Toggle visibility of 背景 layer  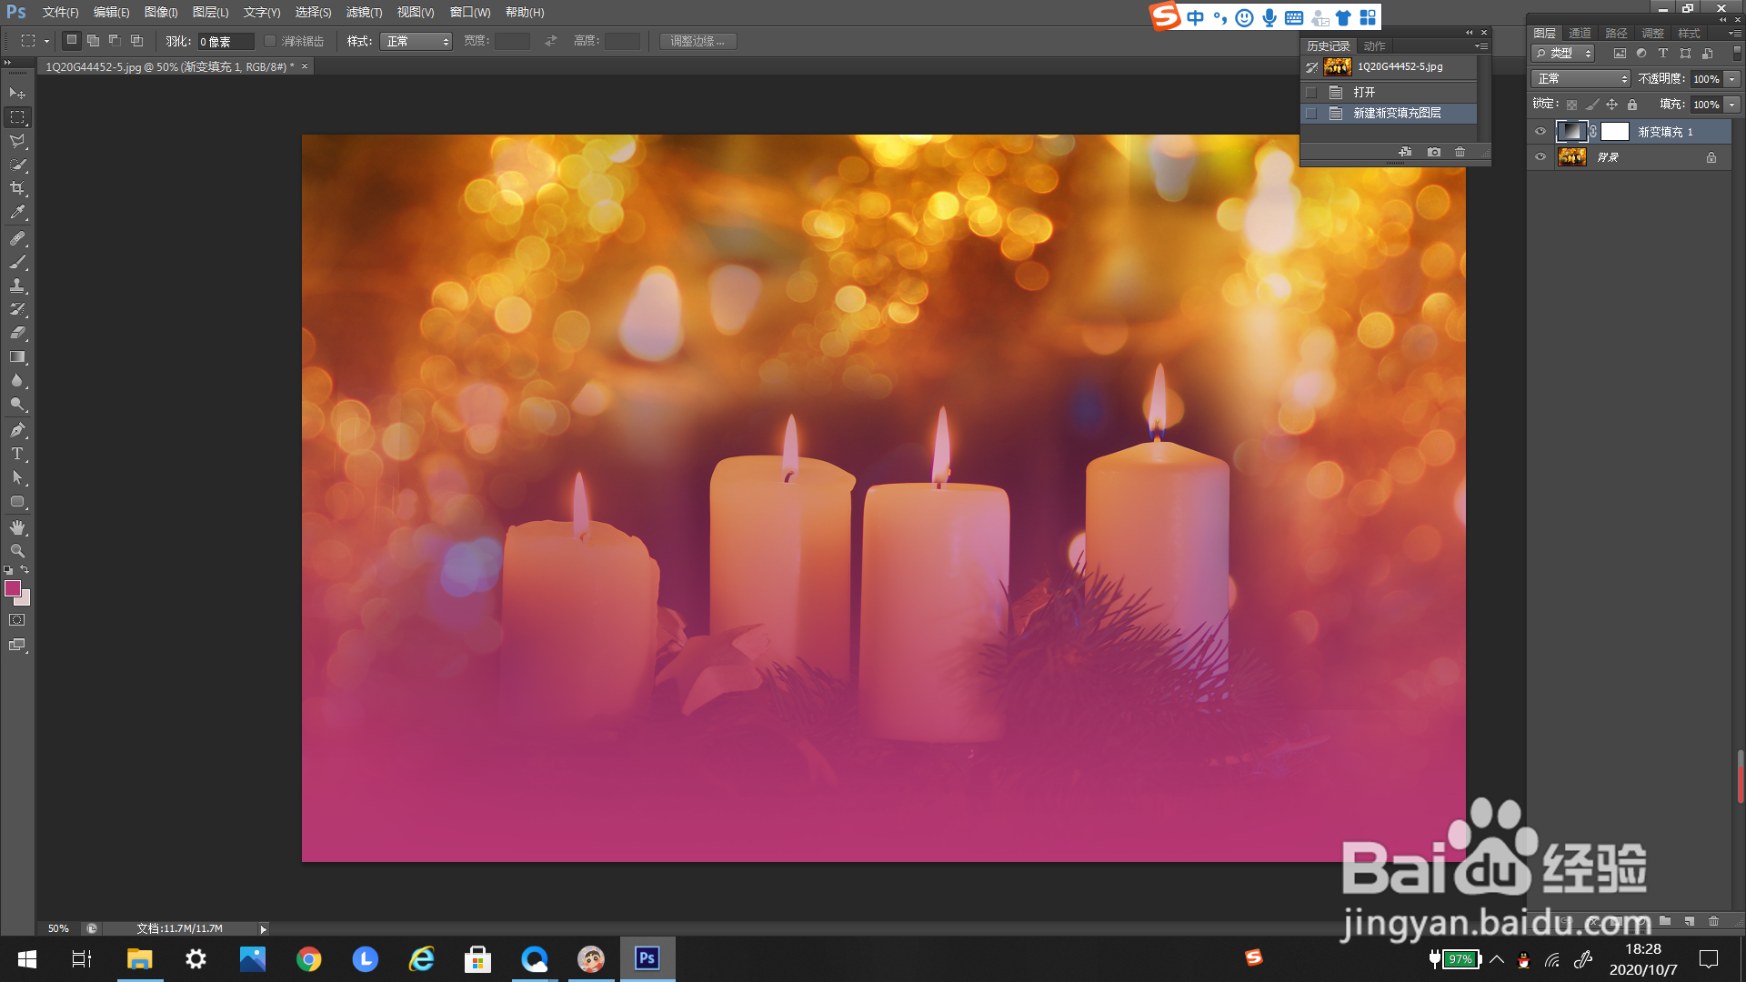coord(1540,157)
